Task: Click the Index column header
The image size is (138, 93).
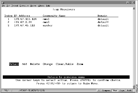Action: [8, 16]
